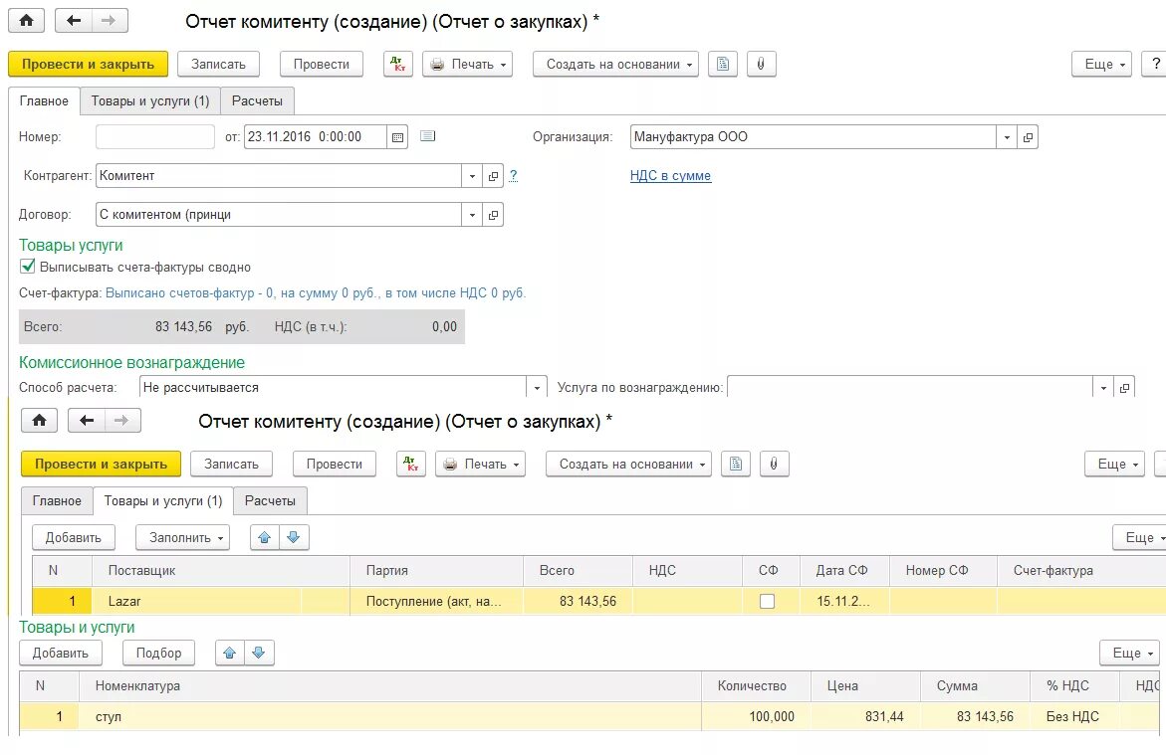1166x755 pixels.
Task: Click the Без НДС cell in стул row
Action: (1074, 716)
